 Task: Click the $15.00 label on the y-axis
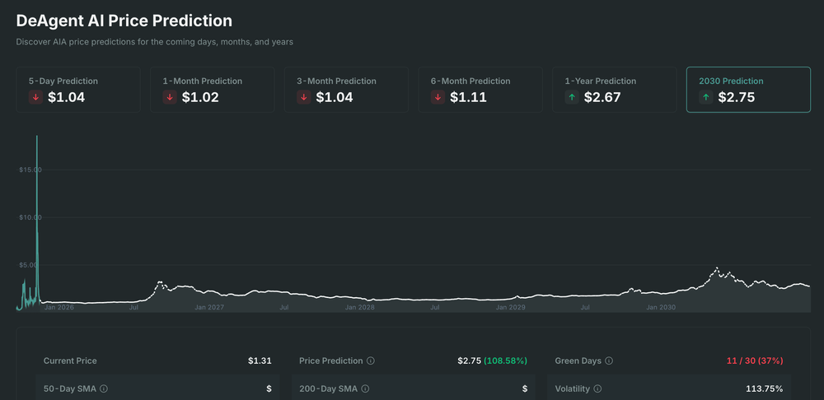[x=30, y=170]
